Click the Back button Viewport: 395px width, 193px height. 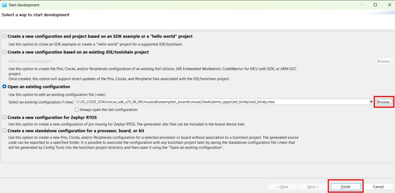283,187
